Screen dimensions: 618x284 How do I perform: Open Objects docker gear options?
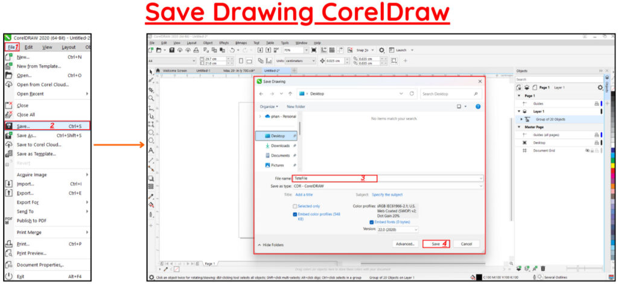pyautogui.click(x=600, y=87)
